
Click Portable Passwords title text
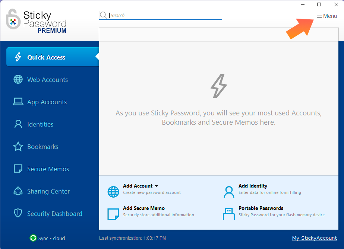coord(261,208)
